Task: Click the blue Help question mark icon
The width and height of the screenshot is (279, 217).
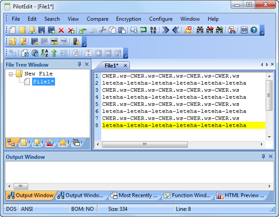Action: (254, 30)
